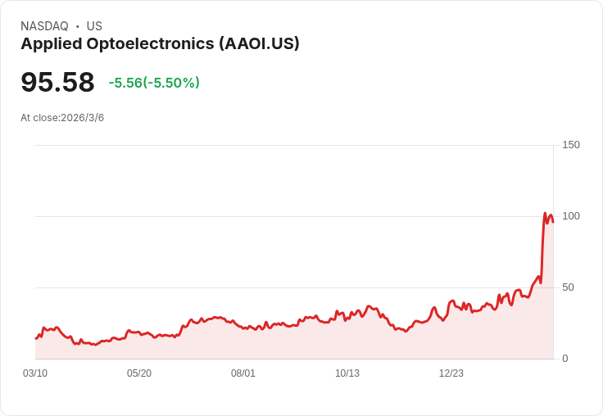Click the At close:2026/3/6 timestamp

coord(62,118)
